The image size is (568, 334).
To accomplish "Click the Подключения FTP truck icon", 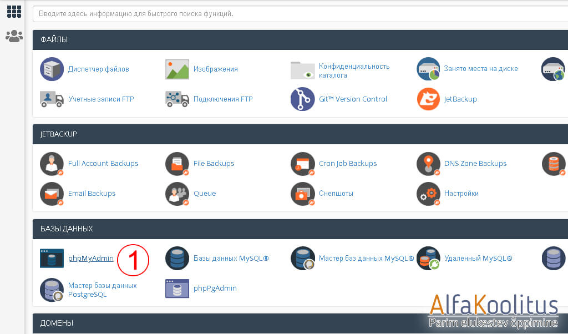I will (177, 99).
